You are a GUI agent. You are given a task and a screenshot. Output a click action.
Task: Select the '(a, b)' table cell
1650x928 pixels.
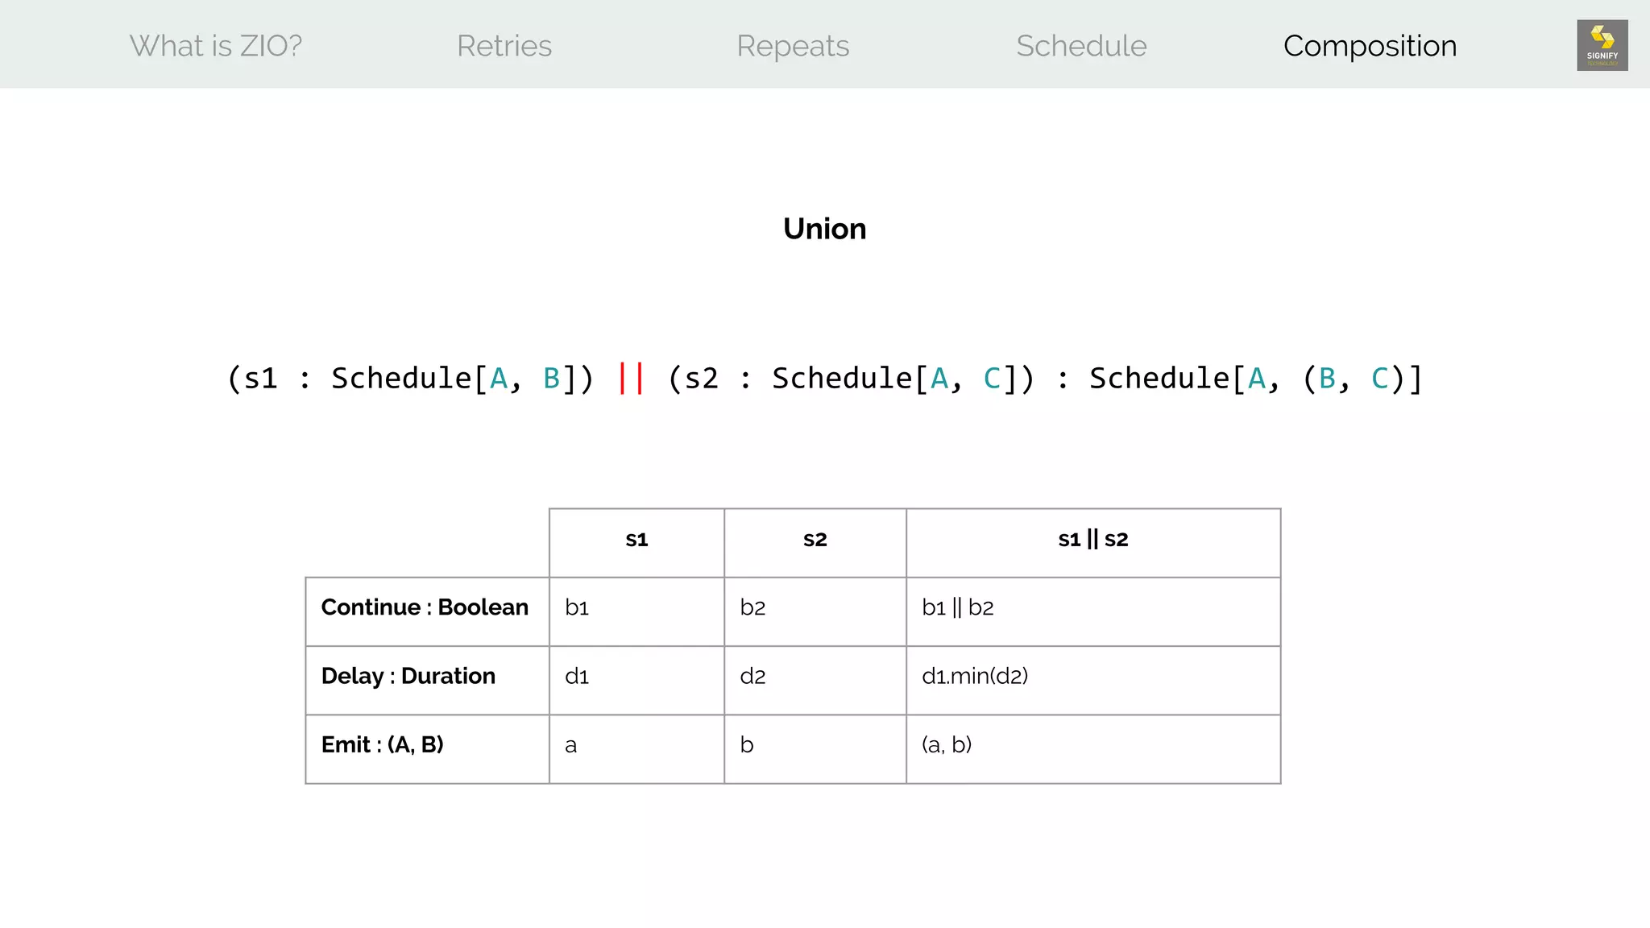pyautogui.click(x=1093, y=748)
